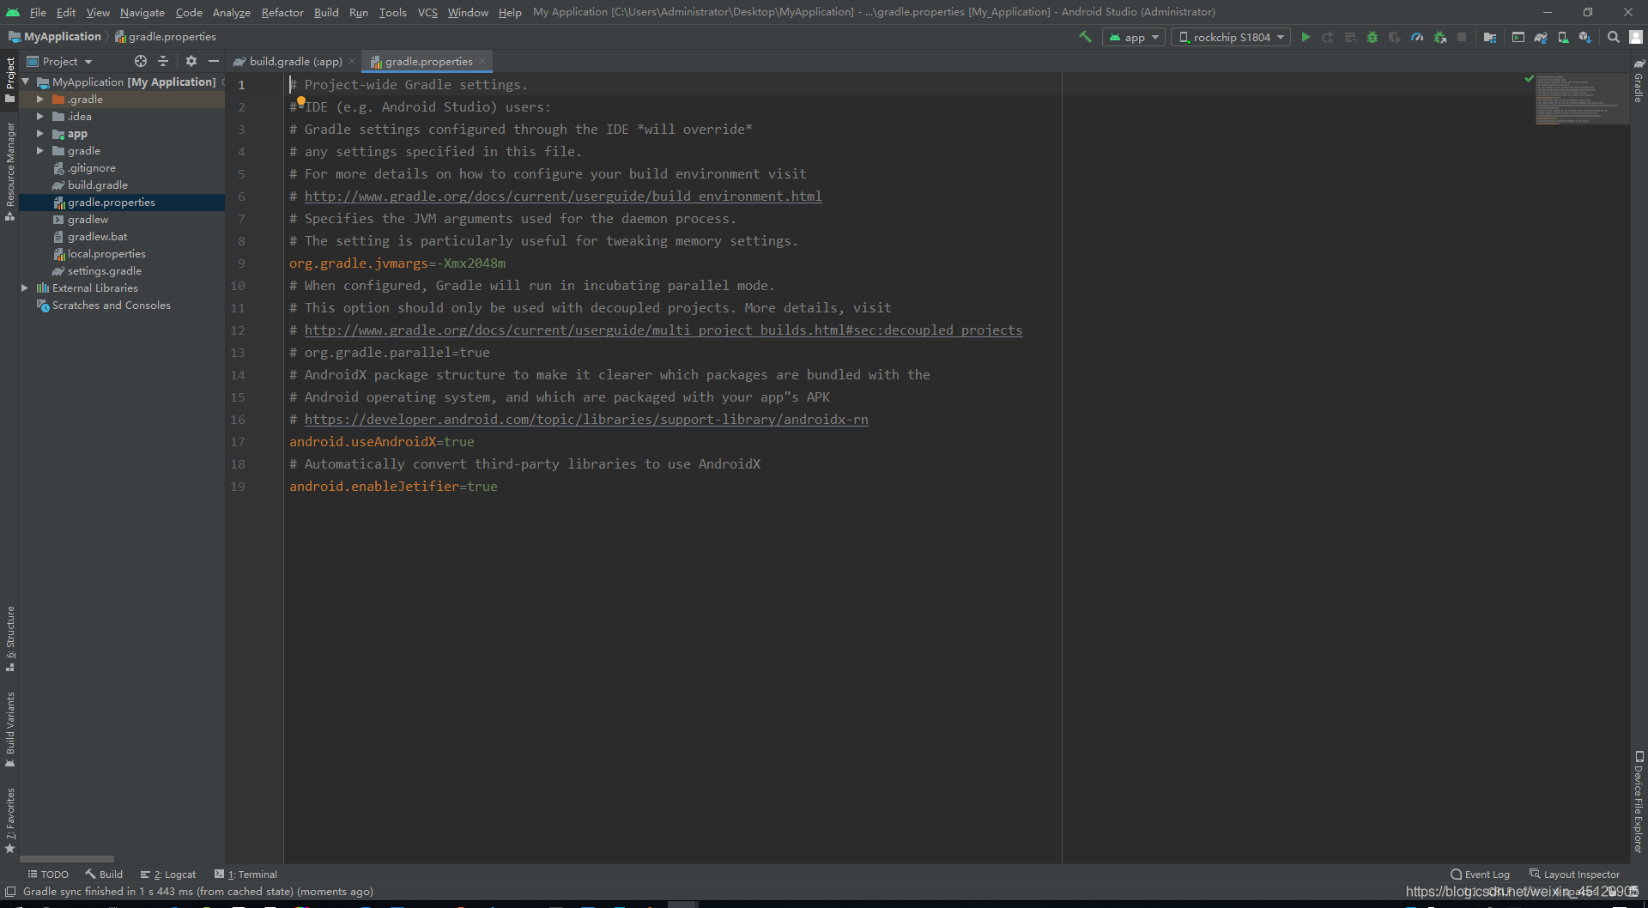1648x908 pixels.
Task: Expand External Libraries node
Action: click(x=25, y=288)
